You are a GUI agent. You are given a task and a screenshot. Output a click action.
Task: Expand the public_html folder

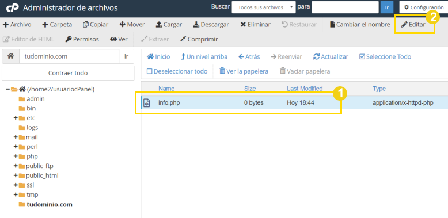tap(16, 175)
